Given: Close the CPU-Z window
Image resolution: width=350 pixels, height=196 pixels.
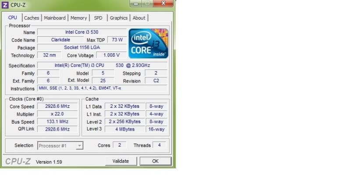Looking at the screenshot, I should tap(163, 3).
